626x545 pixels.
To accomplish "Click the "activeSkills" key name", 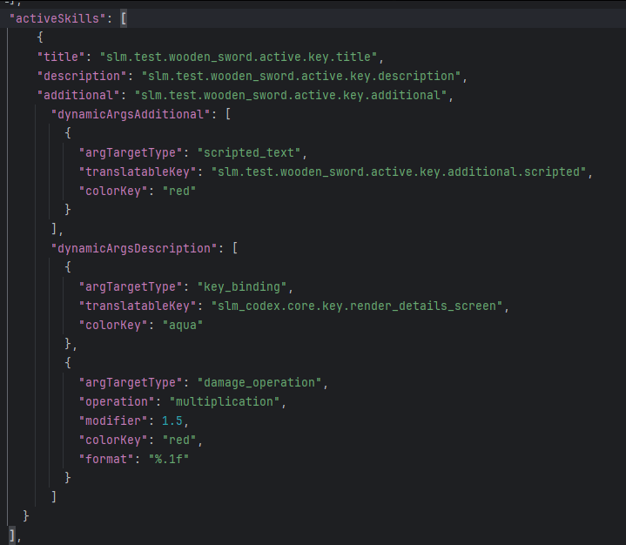I will tap(56, 18).
